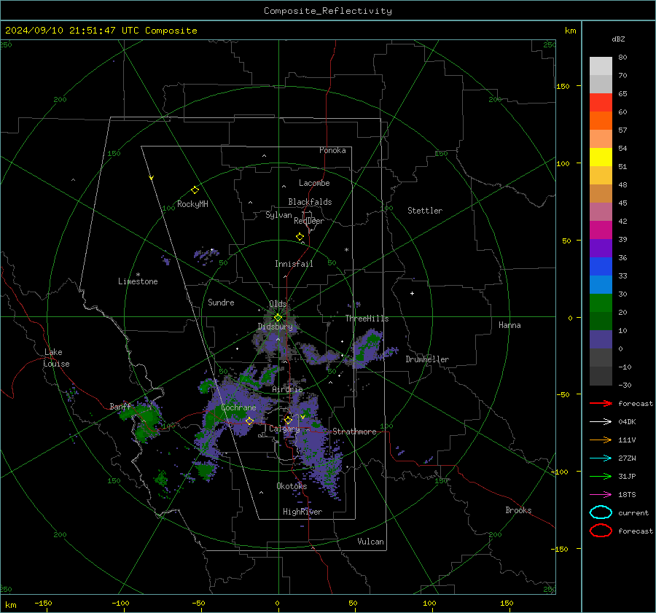
Task: Click the yellow diamond radar site at Olds
Action: pos(278,318)
